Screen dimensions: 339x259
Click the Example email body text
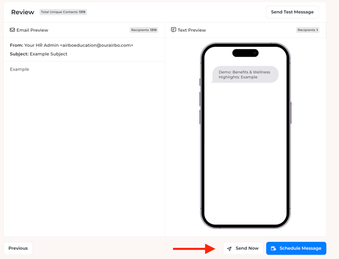[x=19, y=69]
